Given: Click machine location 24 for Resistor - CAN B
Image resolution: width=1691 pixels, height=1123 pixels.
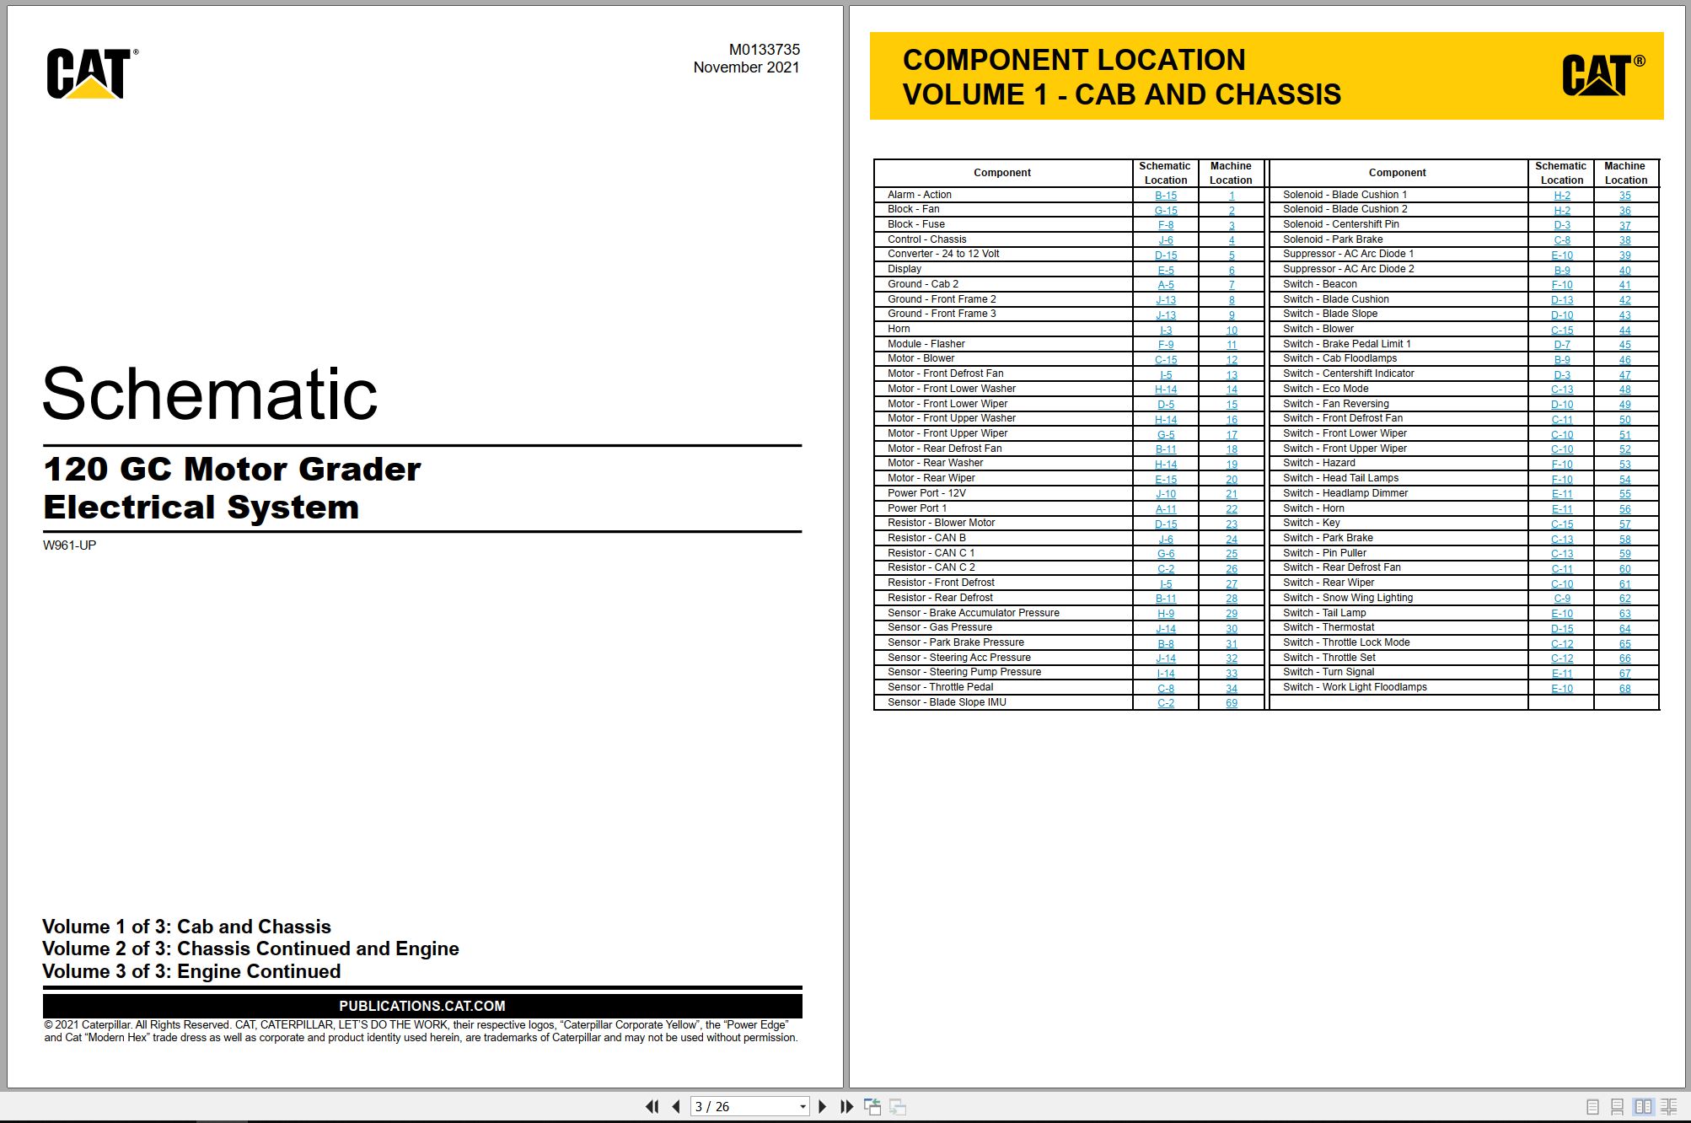Looking at the screenshot, I should pos(1232,540).
